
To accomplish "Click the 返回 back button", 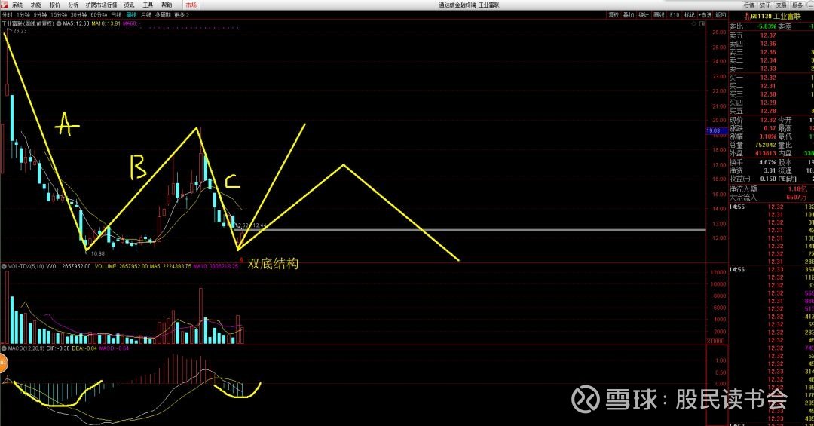I will (x=721, y=15).
